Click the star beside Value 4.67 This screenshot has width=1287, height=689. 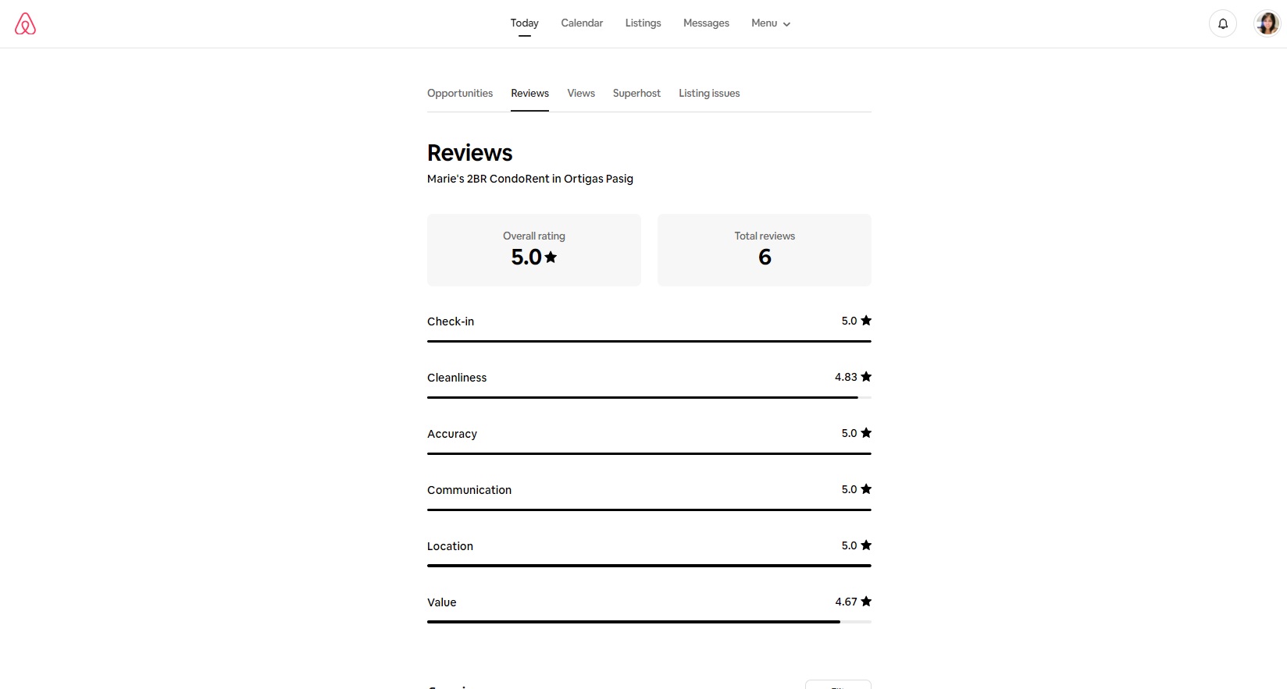point(866,602)
